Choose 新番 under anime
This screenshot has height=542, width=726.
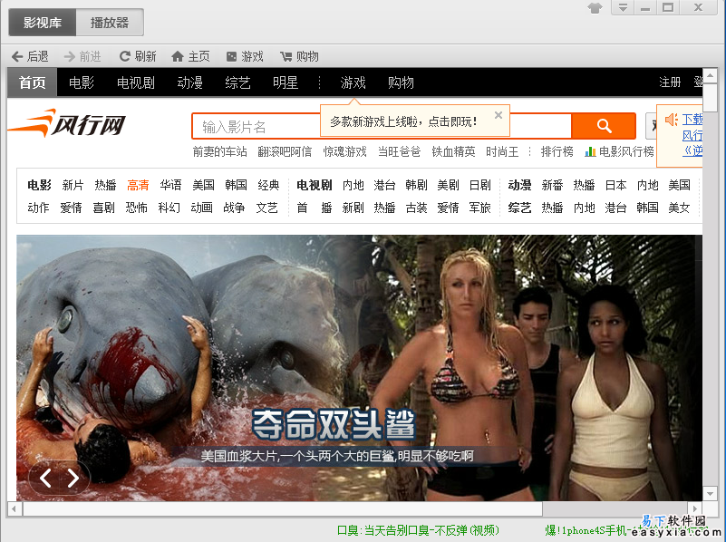pos(552,185)
